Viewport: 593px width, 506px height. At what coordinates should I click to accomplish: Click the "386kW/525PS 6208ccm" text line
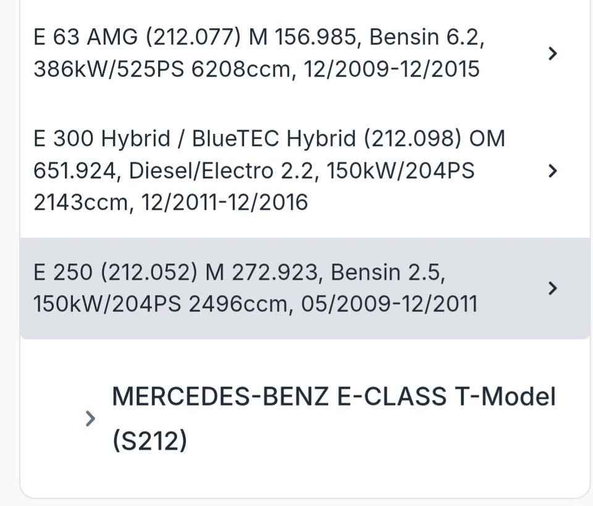point(161,69)
